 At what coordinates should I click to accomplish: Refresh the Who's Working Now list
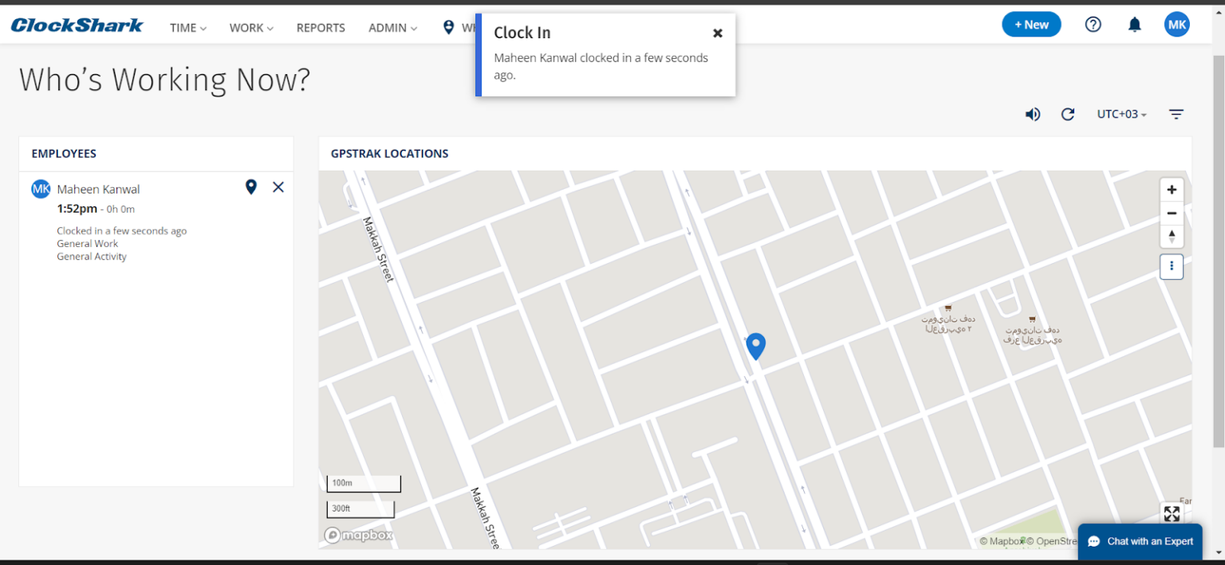[x=1068, y=114]
